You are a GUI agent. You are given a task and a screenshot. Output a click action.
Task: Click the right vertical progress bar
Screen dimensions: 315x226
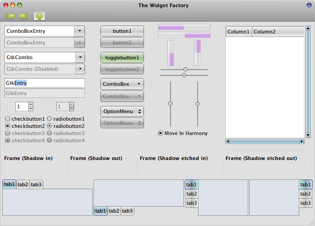[197, 53]
